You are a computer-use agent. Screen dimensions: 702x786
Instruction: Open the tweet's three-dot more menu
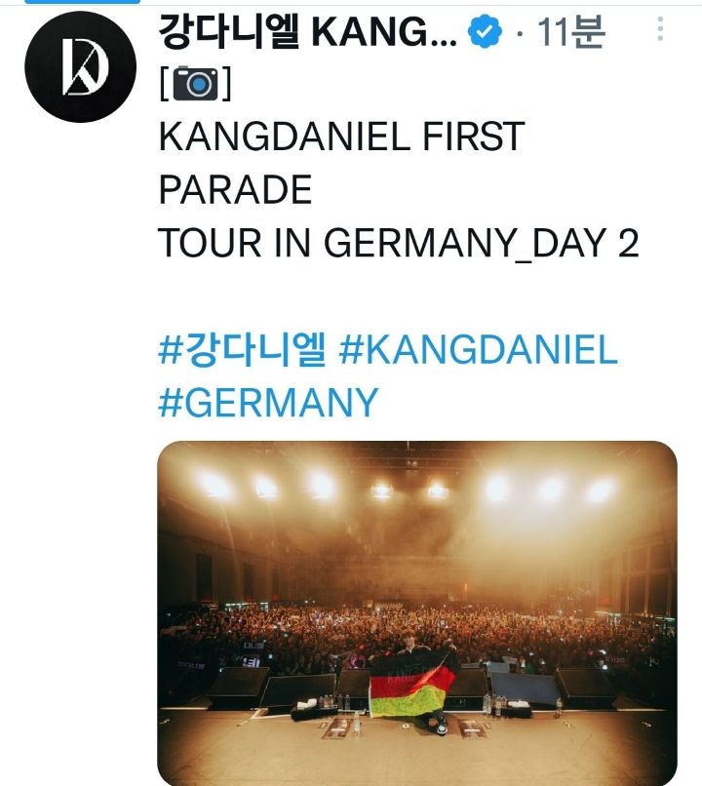tap(660, 29)
